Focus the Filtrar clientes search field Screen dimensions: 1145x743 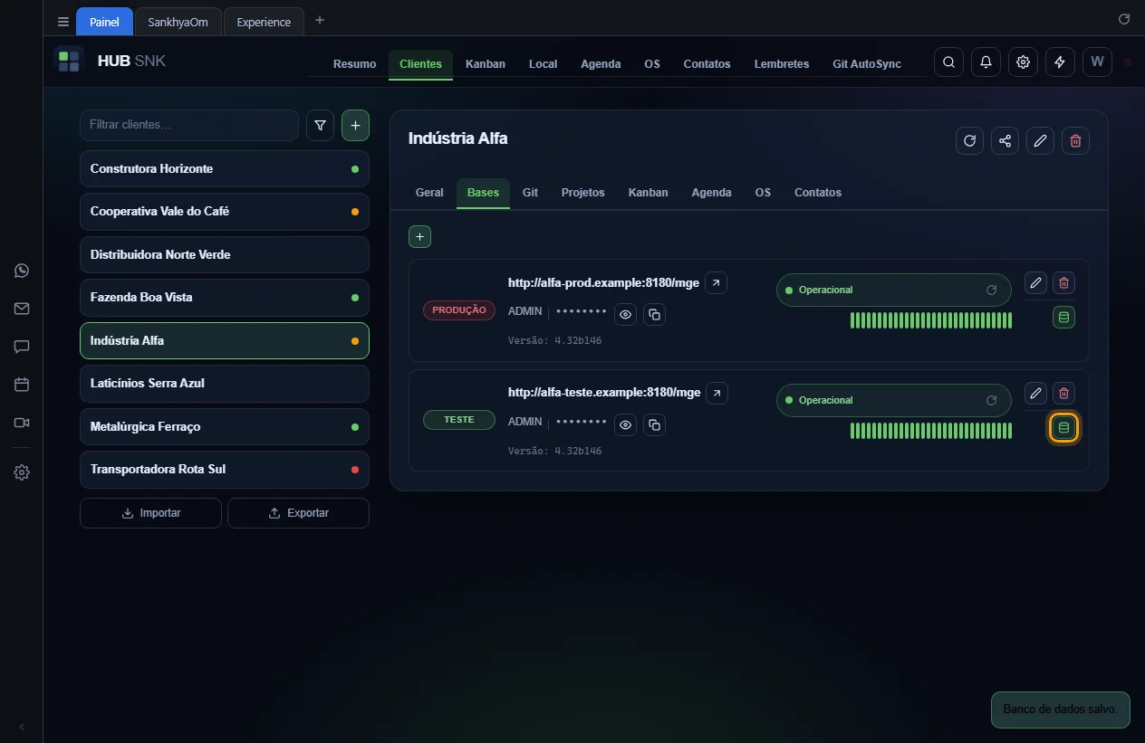point(189,125)
